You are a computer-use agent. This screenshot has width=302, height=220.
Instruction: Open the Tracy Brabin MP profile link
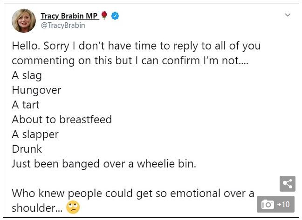[69, 16]
